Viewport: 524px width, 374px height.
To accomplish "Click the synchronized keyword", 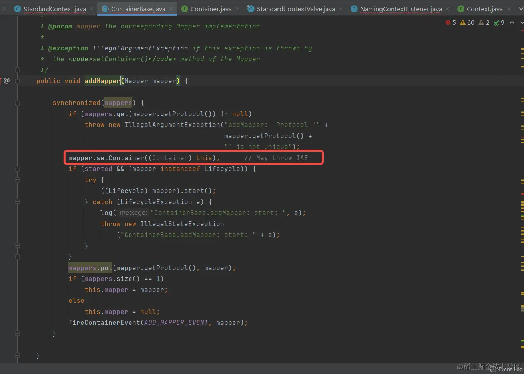I will 76,103.
